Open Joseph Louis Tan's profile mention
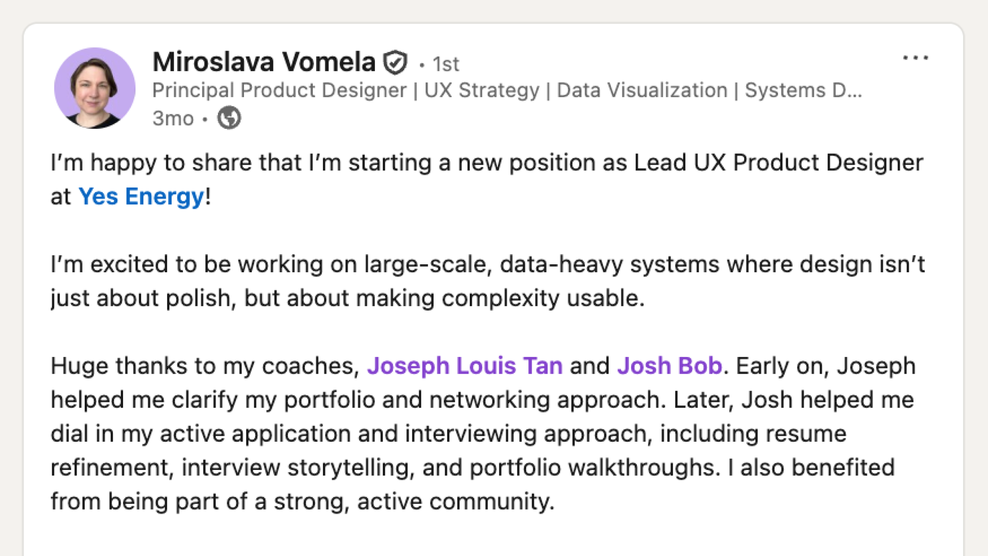988x556 pixels. pos(464,366)
